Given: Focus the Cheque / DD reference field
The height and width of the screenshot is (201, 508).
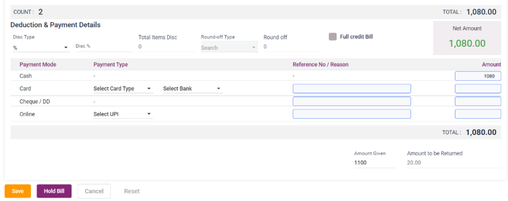Looking at the screenshot, I should (x=352, y=101).
